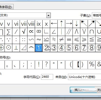The width and height of the screenshot is (101, 100).
Task: Select the circled number ④
Action: (61, 48)
